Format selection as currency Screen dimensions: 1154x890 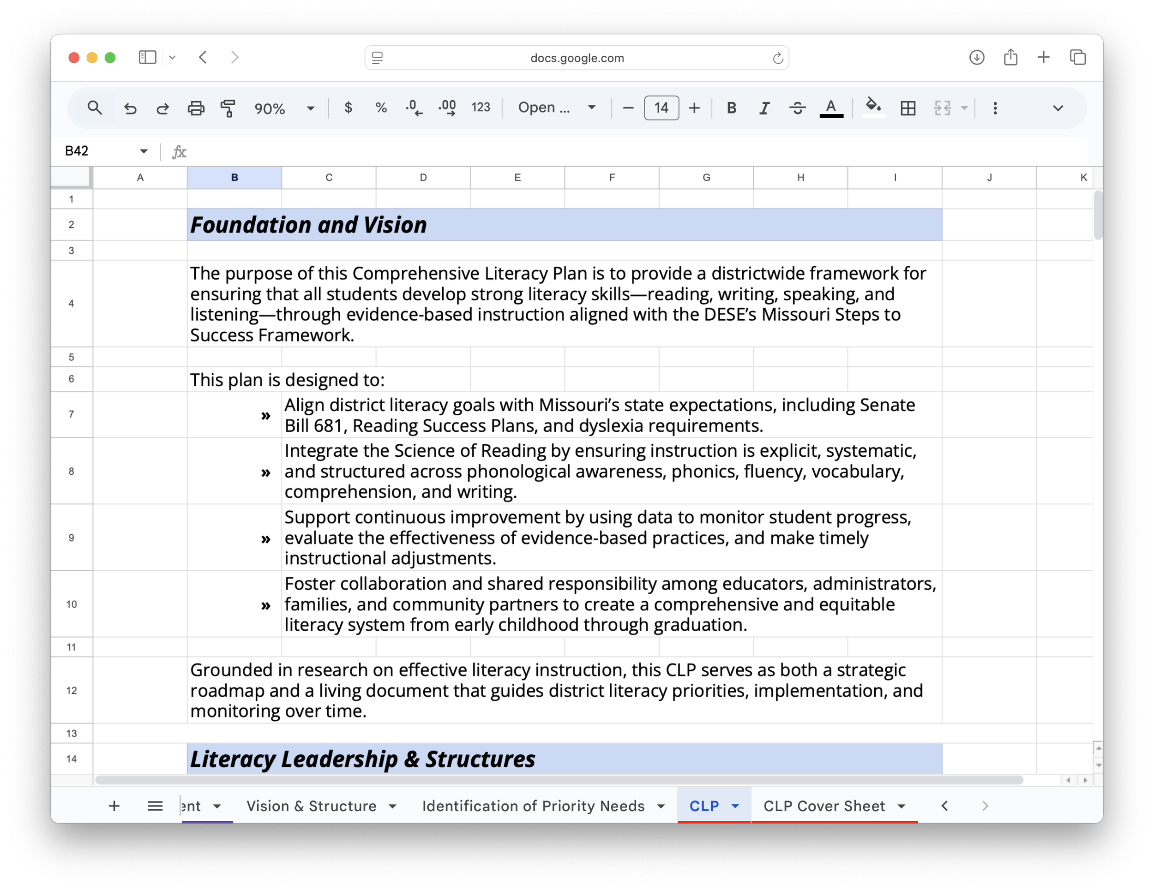[x=348, y=108]
